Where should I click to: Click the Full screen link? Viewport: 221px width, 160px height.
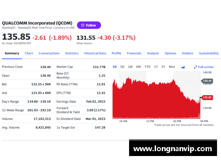point(204,67)
